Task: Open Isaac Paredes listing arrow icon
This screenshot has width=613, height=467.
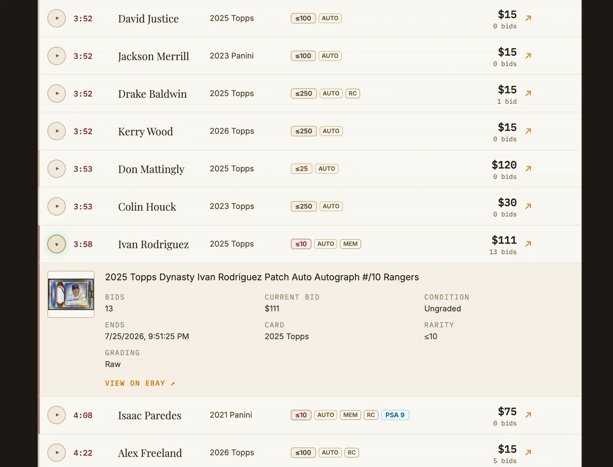Action: [528, 415]
